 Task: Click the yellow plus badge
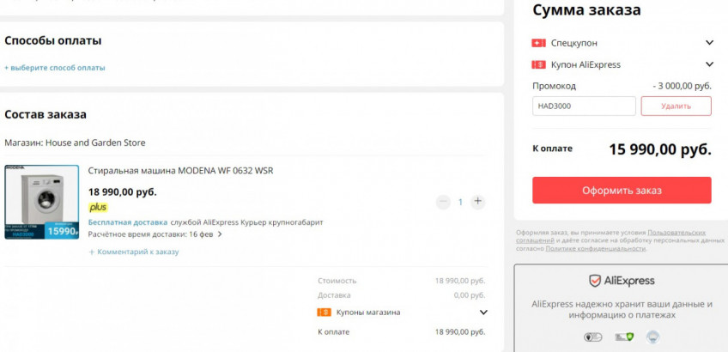tap(99, 207)
